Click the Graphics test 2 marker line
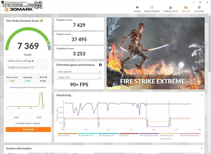Viewport: 211px width, 154px height. tap(98, 114)
